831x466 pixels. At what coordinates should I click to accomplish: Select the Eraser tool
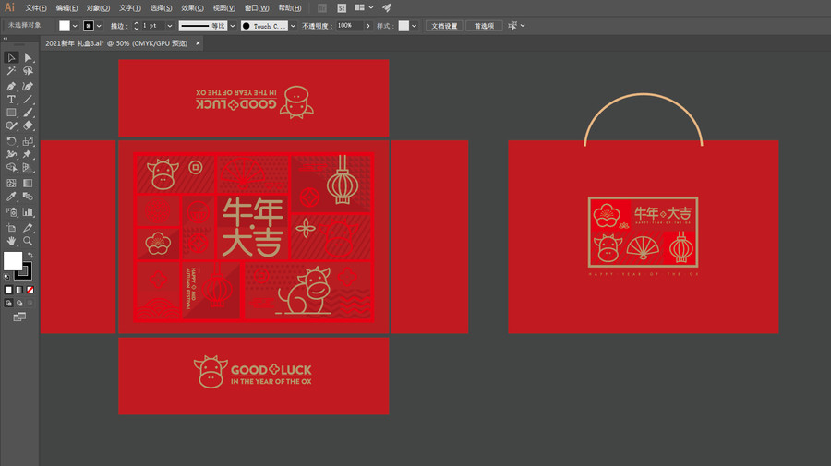(x=28, y=126)
